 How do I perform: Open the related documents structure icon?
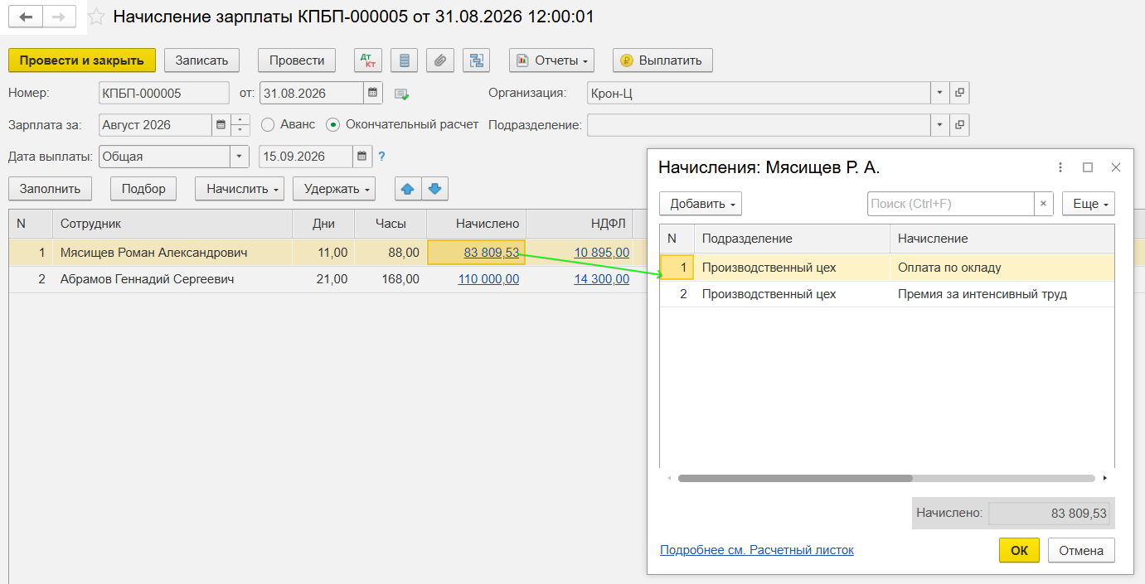[476, 60]
